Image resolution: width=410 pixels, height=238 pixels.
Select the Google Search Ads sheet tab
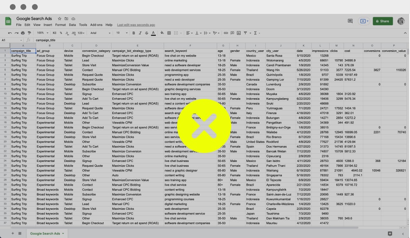coord(47,234)
